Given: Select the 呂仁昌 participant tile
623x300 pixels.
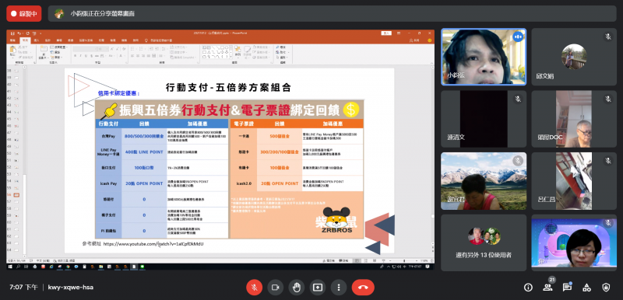Looking at the screenshot, I should [574, 181].
